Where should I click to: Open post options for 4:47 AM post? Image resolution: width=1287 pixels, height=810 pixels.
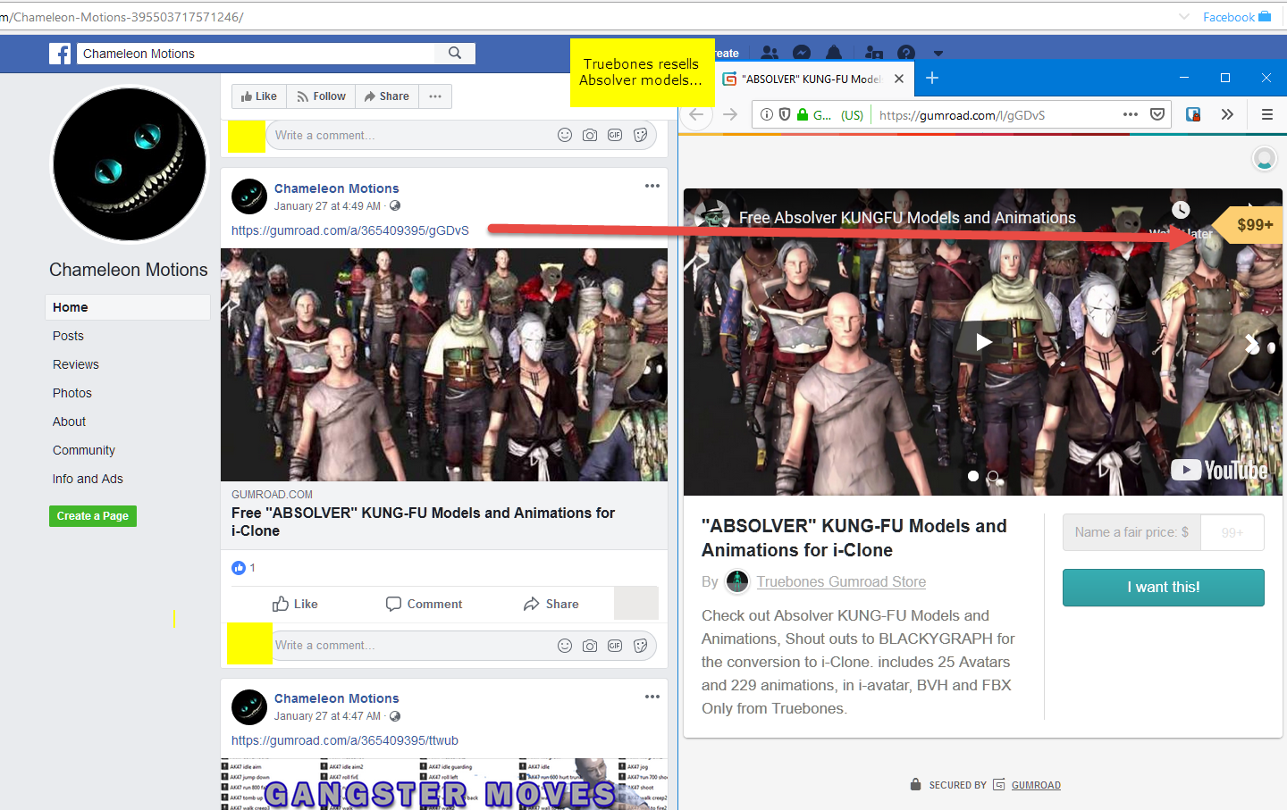coord(652,696)
